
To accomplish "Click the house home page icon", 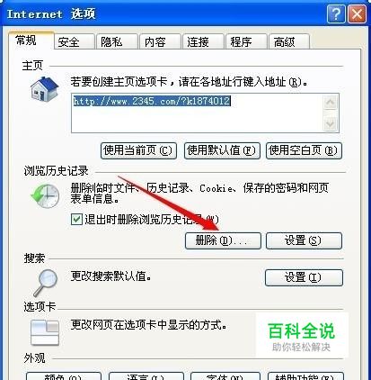I will 44,88.
